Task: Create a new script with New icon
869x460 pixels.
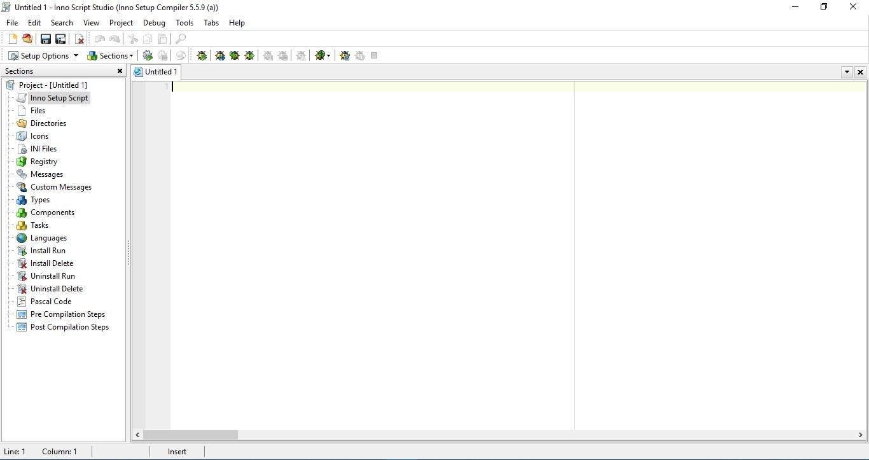Action: coord(13,39)
